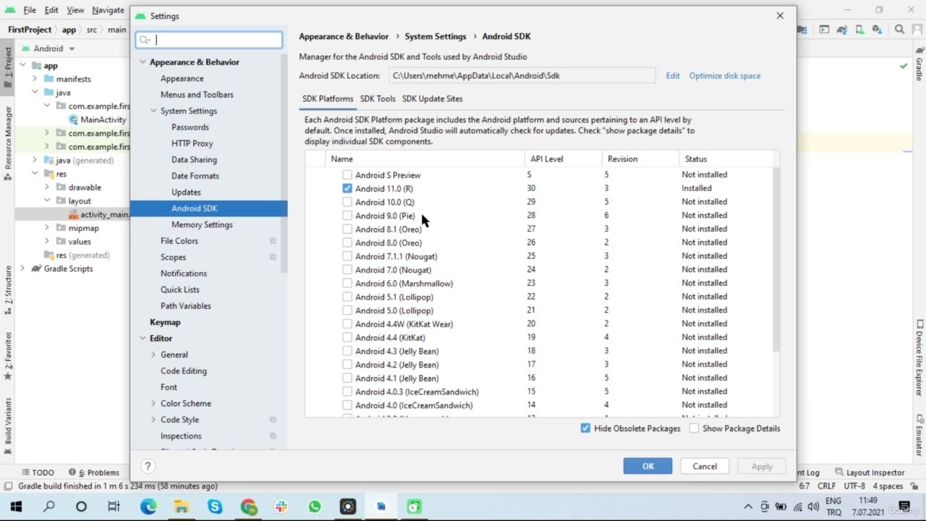The height and width of the screenshot is (521, 926).
Task: Collapse the System Settings tree node
Action: click(153, 111)
